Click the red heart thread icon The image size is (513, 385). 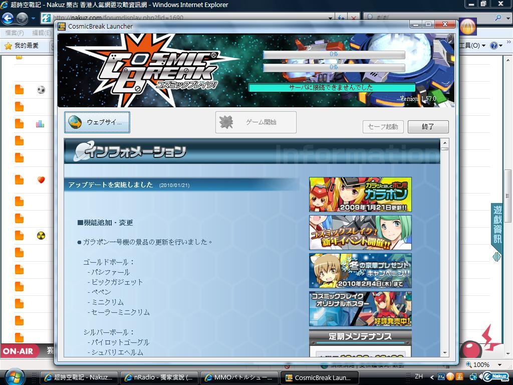pos(41,180)
